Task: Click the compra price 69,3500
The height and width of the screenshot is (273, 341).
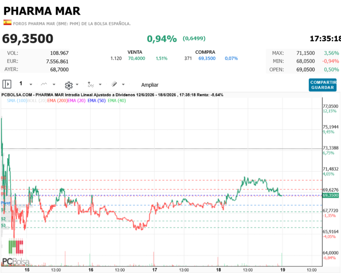Action: point(207,59)
